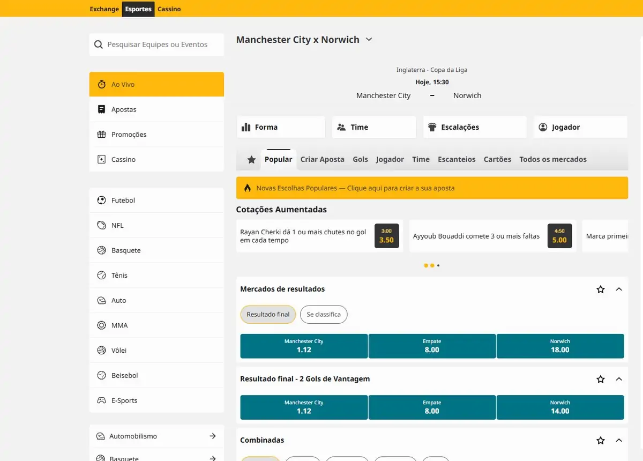Select boosted odds 5.00 for Ayyoub Bouaddi

559,236
